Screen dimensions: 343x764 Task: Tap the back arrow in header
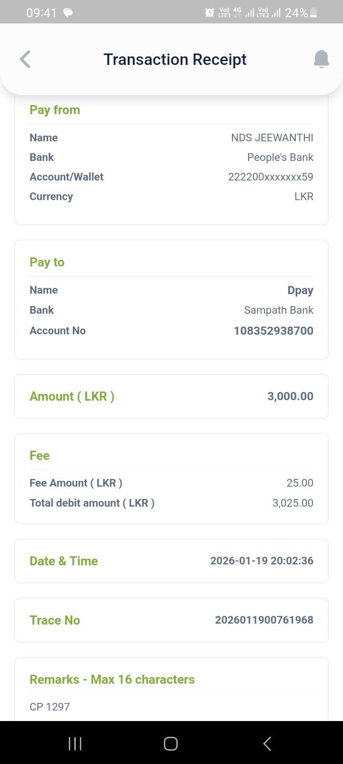(x=25, y=60)
